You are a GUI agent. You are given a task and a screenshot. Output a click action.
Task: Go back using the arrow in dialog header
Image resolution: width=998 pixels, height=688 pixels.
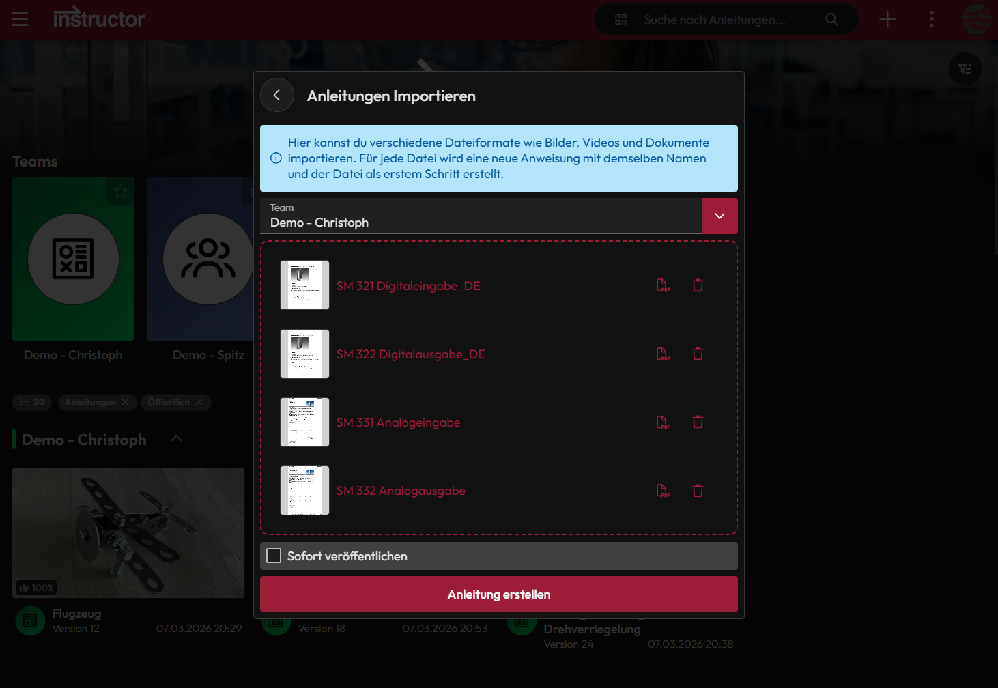pos(277,96)
